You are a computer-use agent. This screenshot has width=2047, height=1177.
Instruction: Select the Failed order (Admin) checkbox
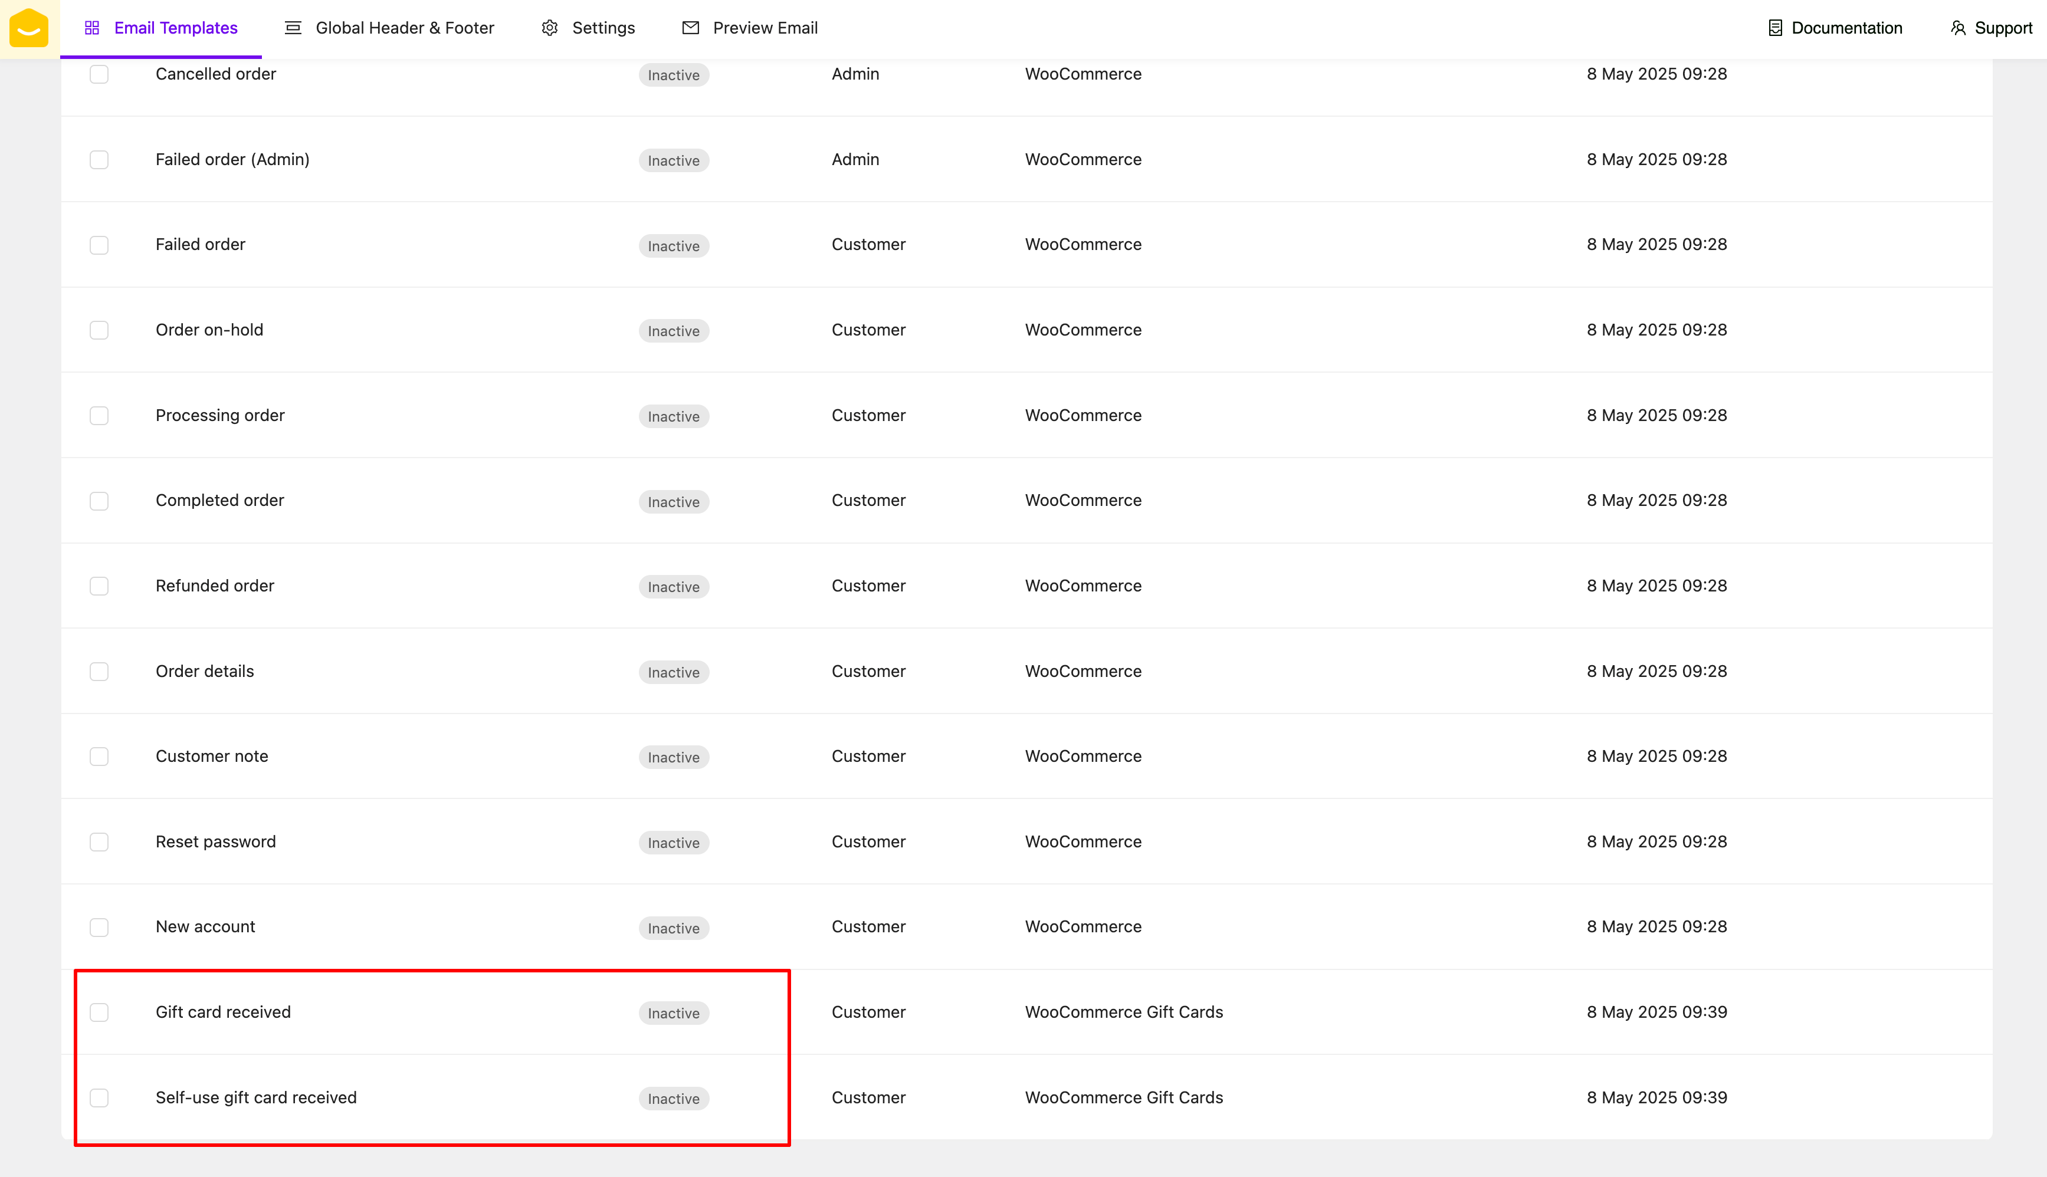click(99, 160)
